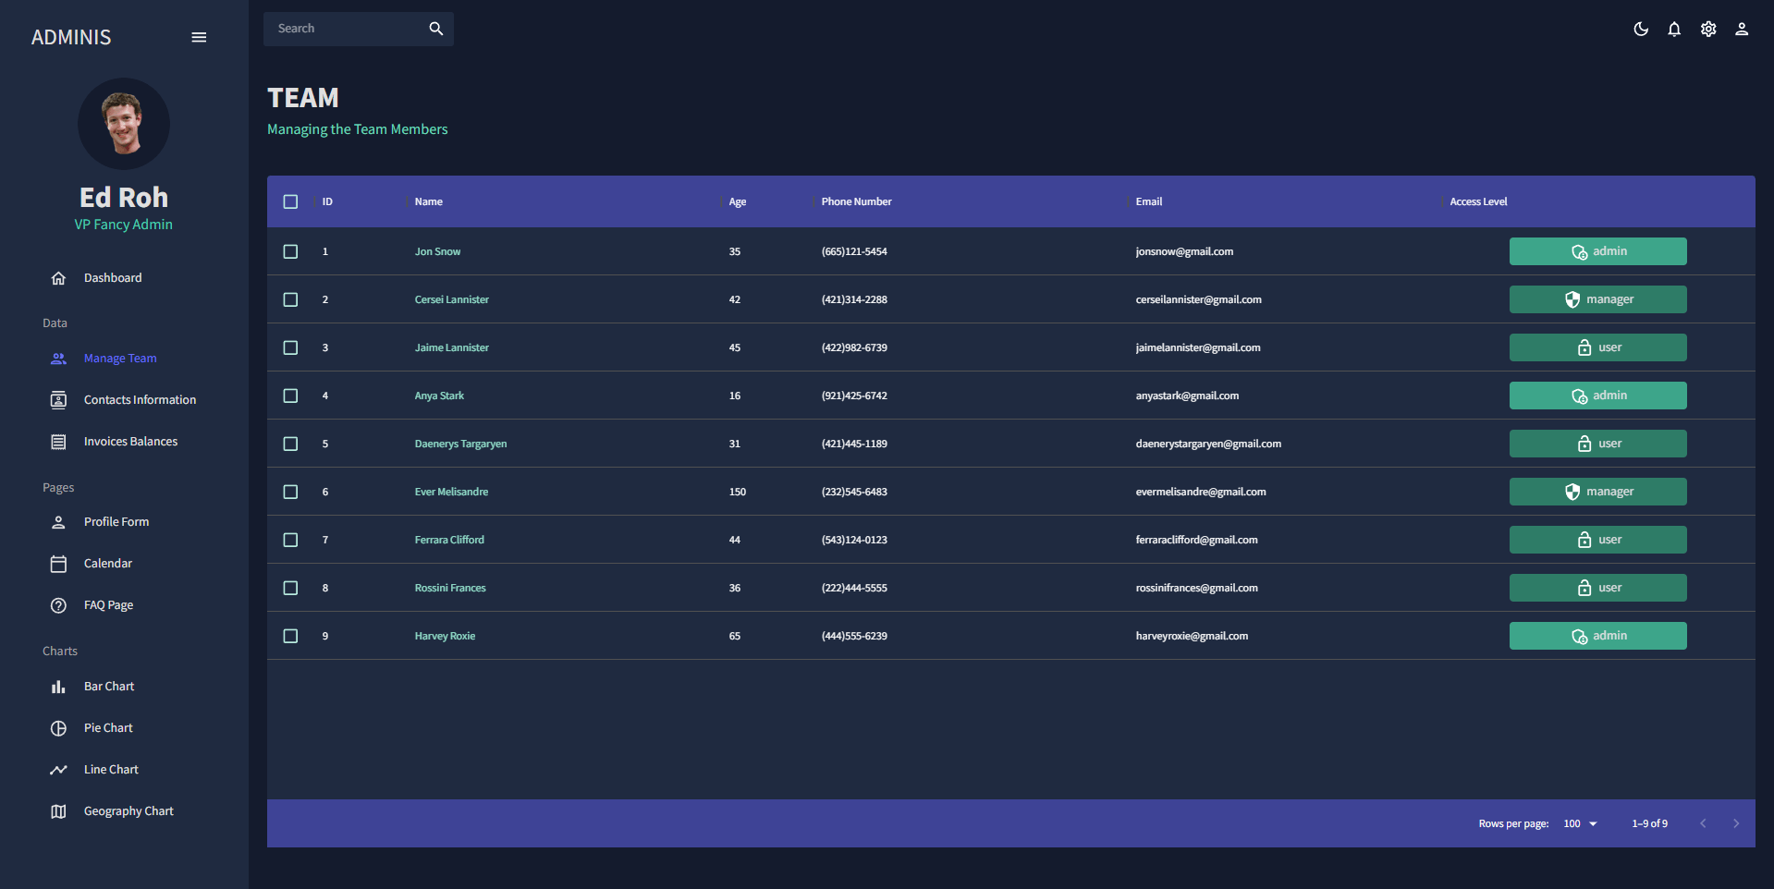Open the FAQ Page from sidebar

(107, 605)
